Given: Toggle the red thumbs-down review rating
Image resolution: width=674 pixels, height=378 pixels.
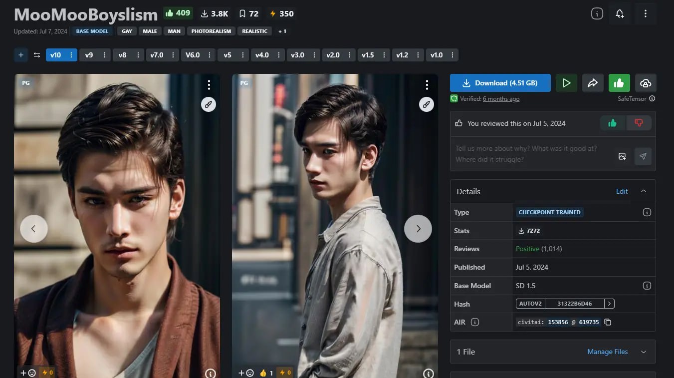Looking at the screenshot, I should [x=639, y=123].
